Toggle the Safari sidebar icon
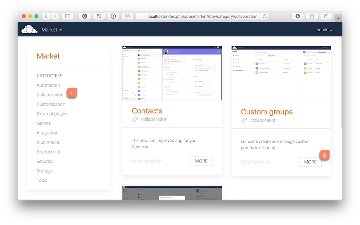360x225 pixels. [67, 16]
